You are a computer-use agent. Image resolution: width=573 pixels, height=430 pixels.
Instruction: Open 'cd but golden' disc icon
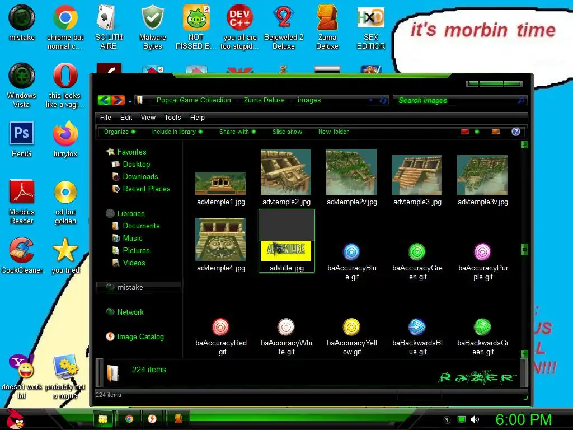pos(65,202)
